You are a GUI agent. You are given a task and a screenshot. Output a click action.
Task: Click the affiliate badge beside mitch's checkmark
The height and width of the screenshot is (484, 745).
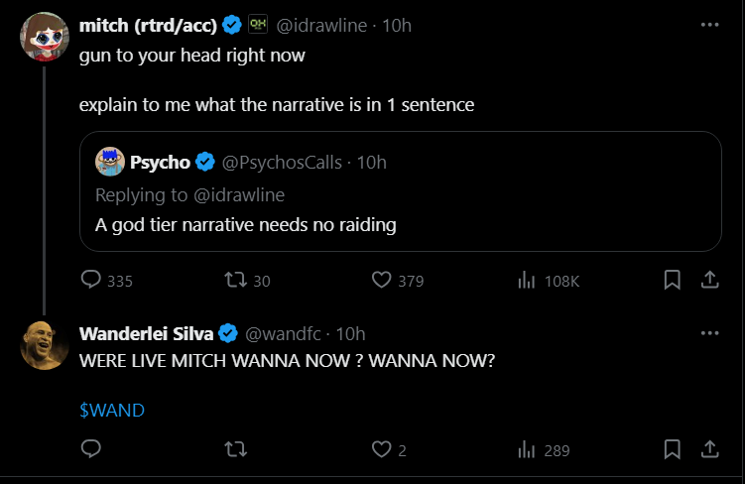coord(258,24)
